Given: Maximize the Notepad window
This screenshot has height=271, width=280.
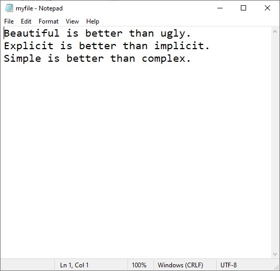Looking at the screenshot, I should tap(243, 8).
